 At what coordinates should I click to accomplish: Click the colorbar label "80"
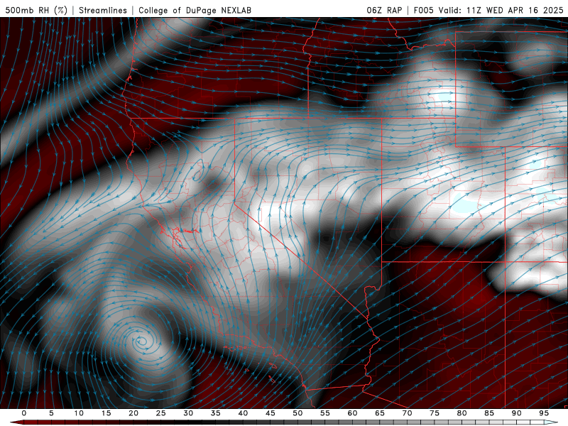(461, 413)
